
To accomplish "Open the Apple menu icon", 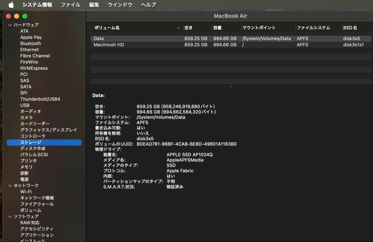I will tap(11, 5).
